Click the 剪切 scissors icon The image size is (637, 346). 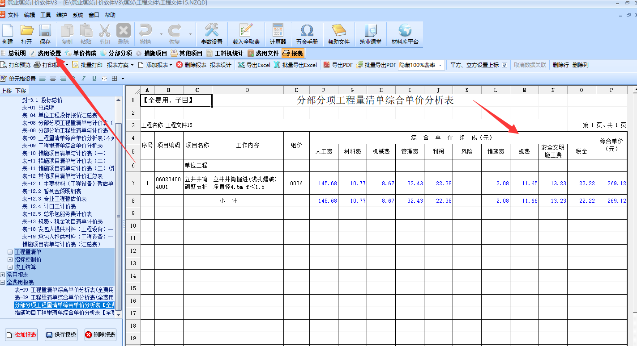pyautogui.click(x=104, y=31)
